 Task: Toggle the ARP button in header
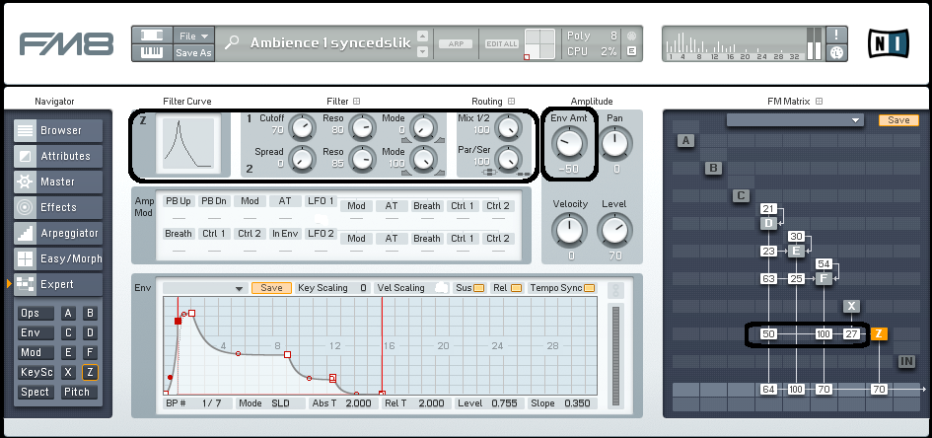pos(456,43)
